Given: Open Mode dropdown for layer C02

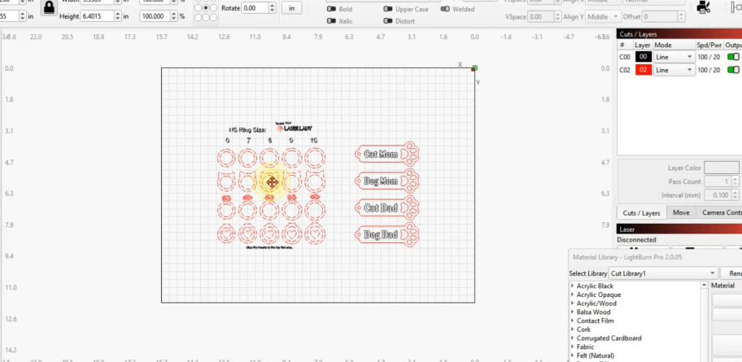Looking at the screenshot, I should [674, 70].
